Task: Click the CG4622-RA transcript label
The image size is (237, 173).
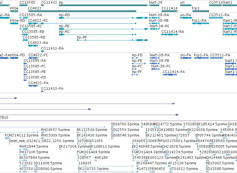Action: 38,43
